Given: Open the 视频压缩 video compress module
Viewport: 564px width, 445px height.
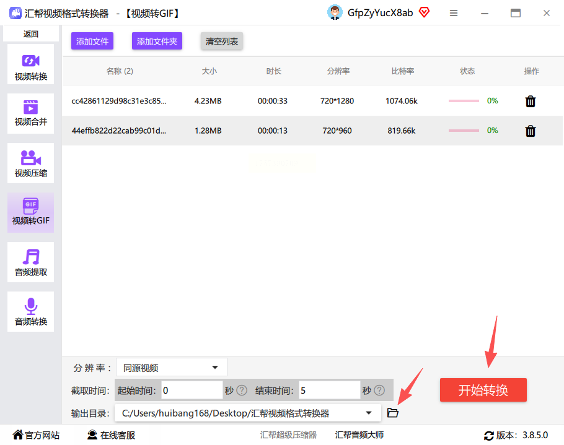Looking at the screenshot, I should pyautogui.click(x=30, y=163).
